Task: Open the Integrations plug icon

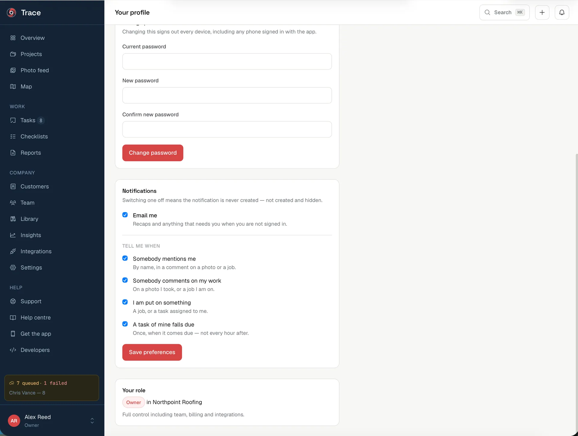Action: pyautogui.click(x=13, y=252)
